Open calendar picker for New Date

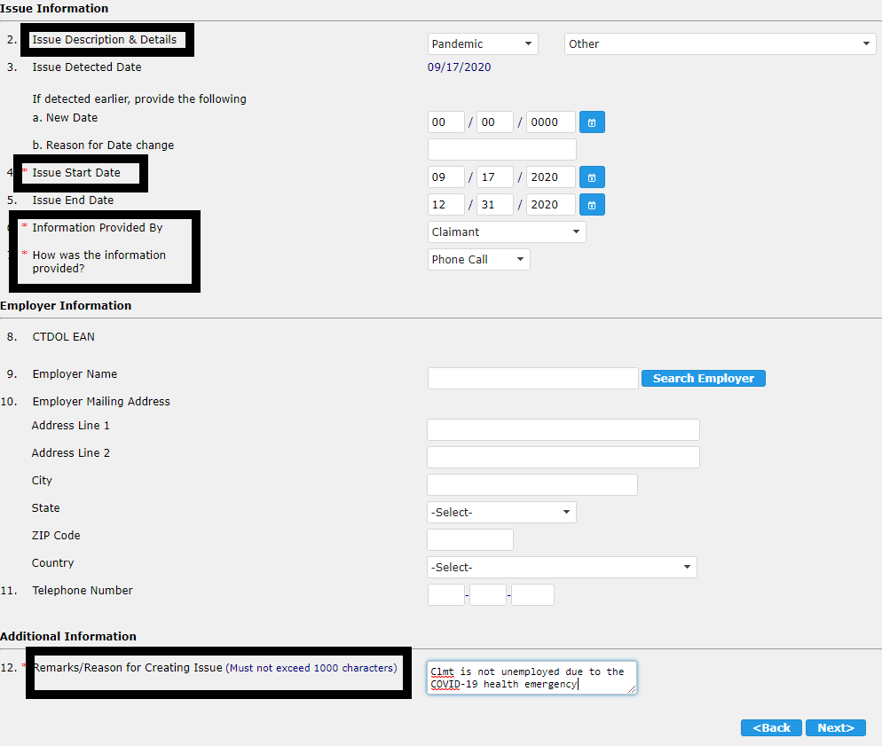coord(592,122)
